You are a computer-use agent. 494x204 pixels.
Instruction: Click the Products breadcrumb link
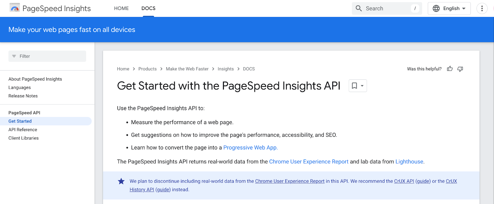point(147,69)
